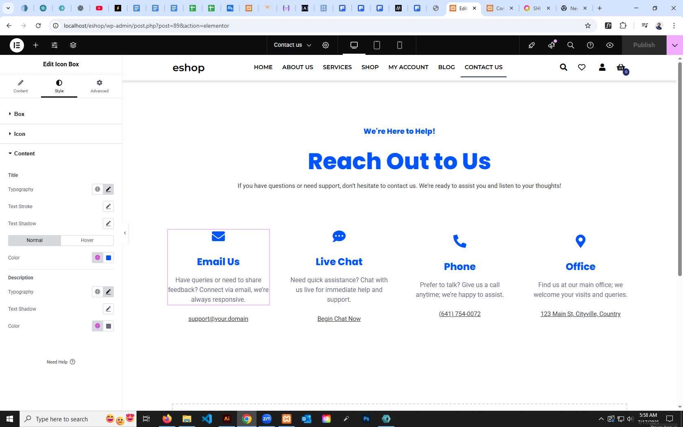The image size is (683, 427).
Task: Click the Add Element plus icon
Action: pos(36,45)
